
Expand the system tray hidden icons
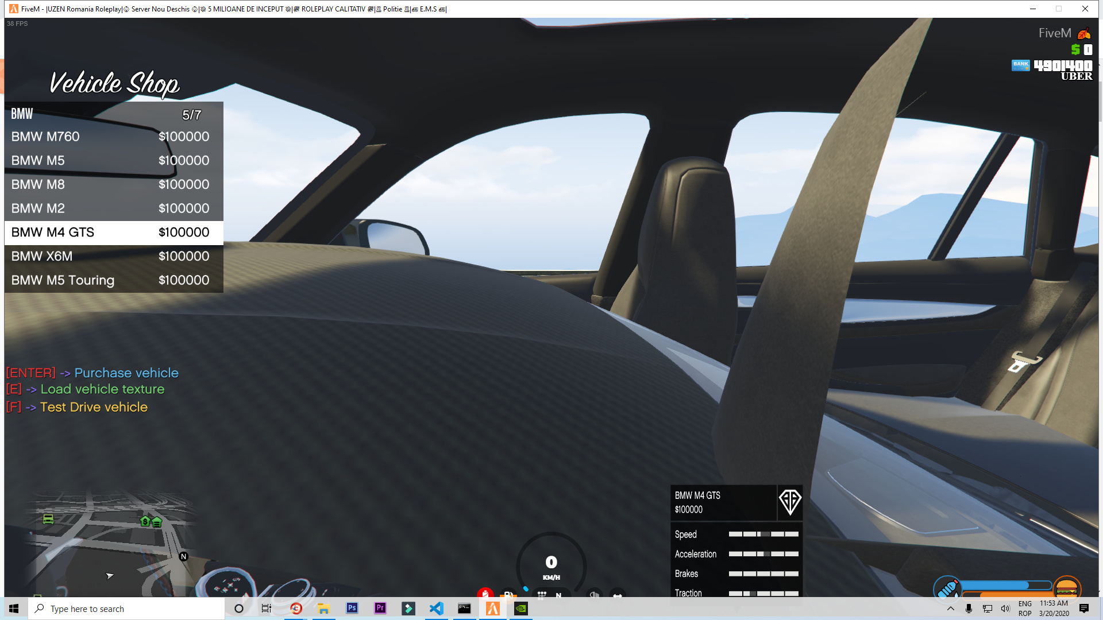pyautogui.click(x=951, y=609)
